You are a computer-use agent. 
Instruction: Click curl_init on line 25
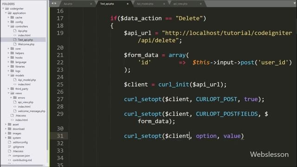(174, 84)
